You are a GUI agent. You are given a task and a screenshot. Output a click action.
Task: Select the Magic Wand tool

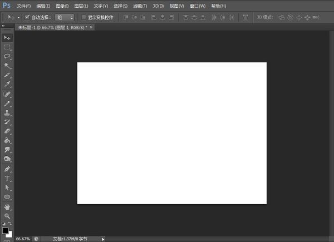pos(7,66)
